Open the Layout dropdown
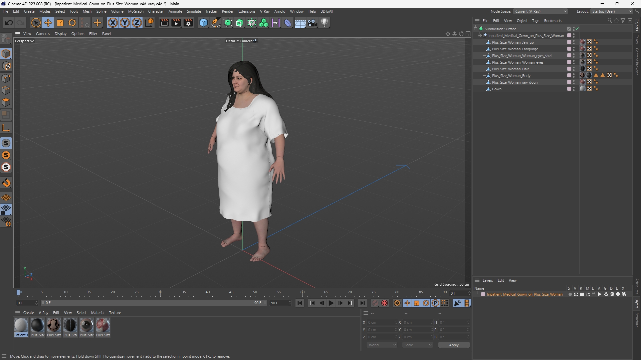 612,11
